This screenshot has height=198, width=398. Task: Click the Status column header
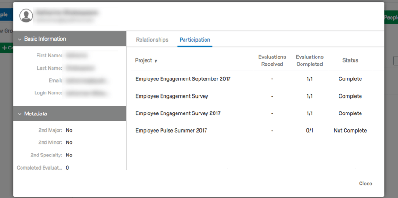(350, 60)
